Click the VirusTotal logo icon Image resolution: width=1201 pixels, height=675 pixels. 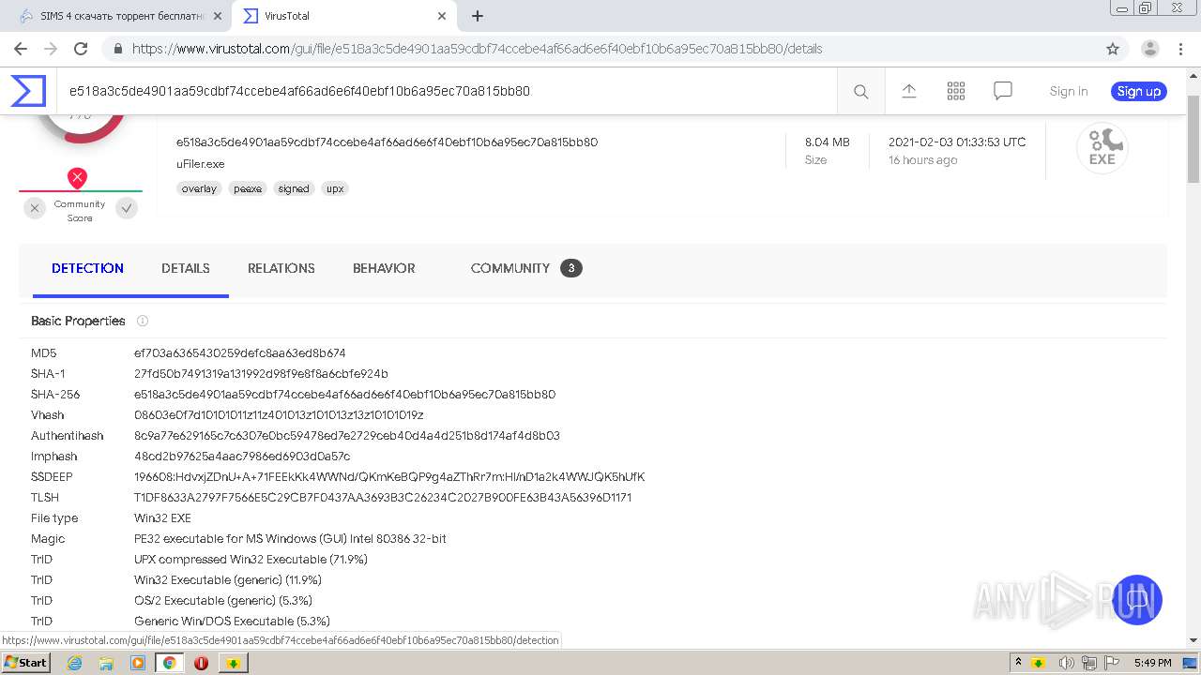[x=28, y=91]
